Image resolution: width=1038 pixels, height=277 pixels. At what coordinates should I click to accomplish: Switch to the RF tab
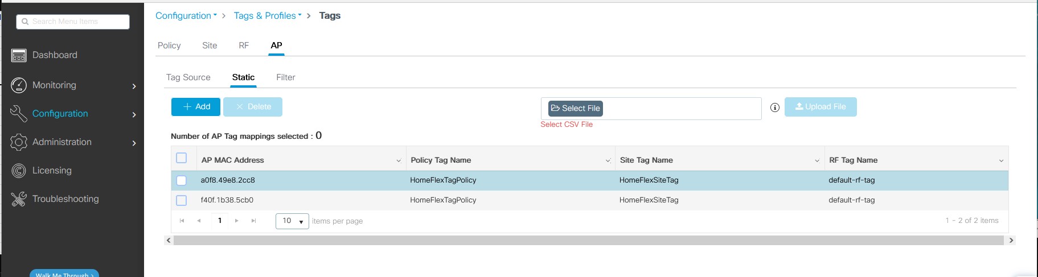click(244, 46)
